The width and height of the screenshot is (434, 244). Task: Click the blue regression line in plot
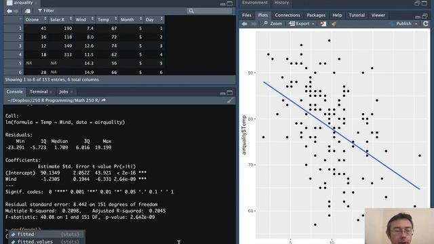pyautogui.click(x=342, y=136)
